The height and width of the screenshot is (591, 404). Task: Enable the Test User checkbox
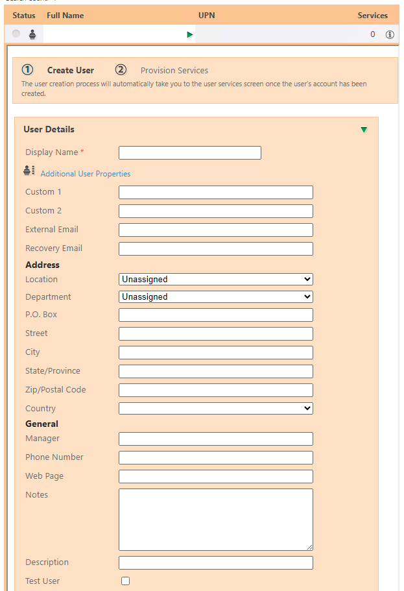125,581
